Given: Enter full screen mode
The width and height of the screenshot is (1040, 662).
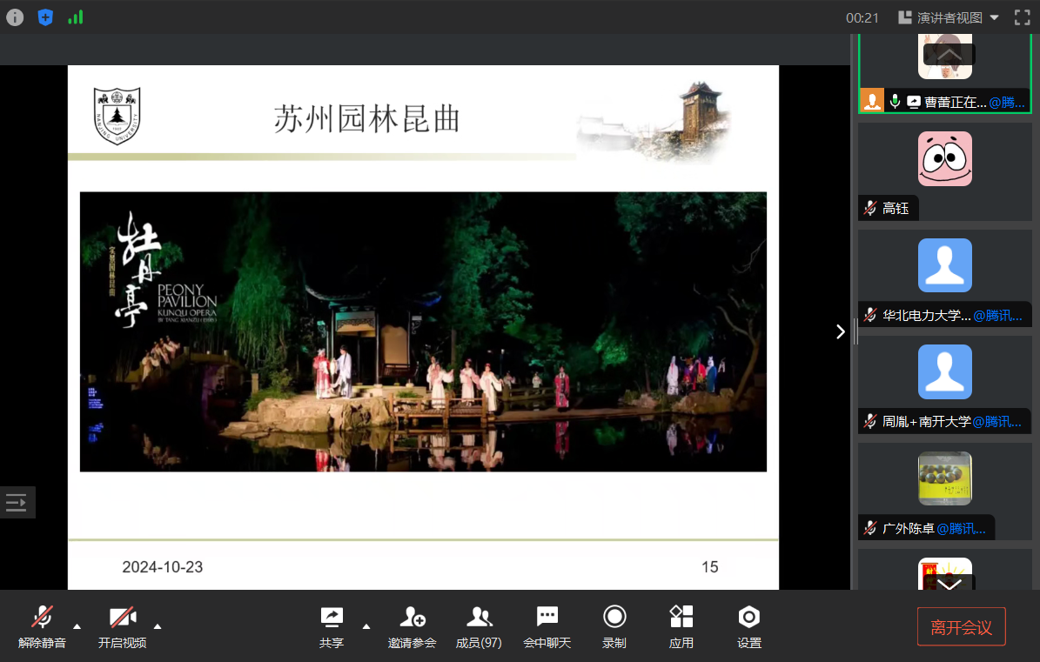Looking at the screenshot, I should coord(1022,18).
